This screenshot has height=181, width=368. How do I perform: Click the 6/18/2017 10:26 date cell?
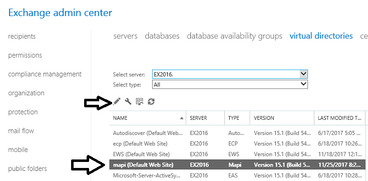(339, 143)
